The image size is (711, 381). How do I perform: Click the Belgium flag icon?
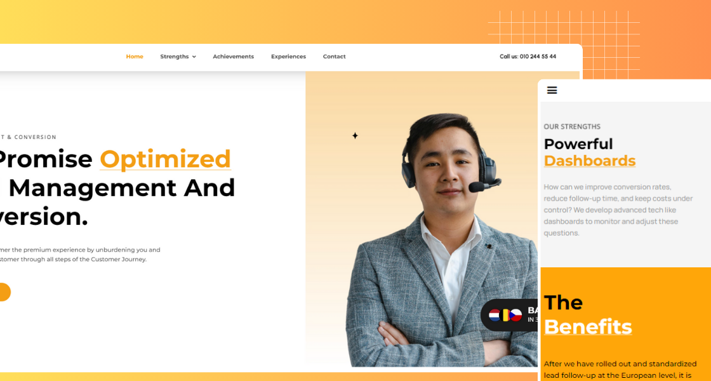click(x=505, y=315)
